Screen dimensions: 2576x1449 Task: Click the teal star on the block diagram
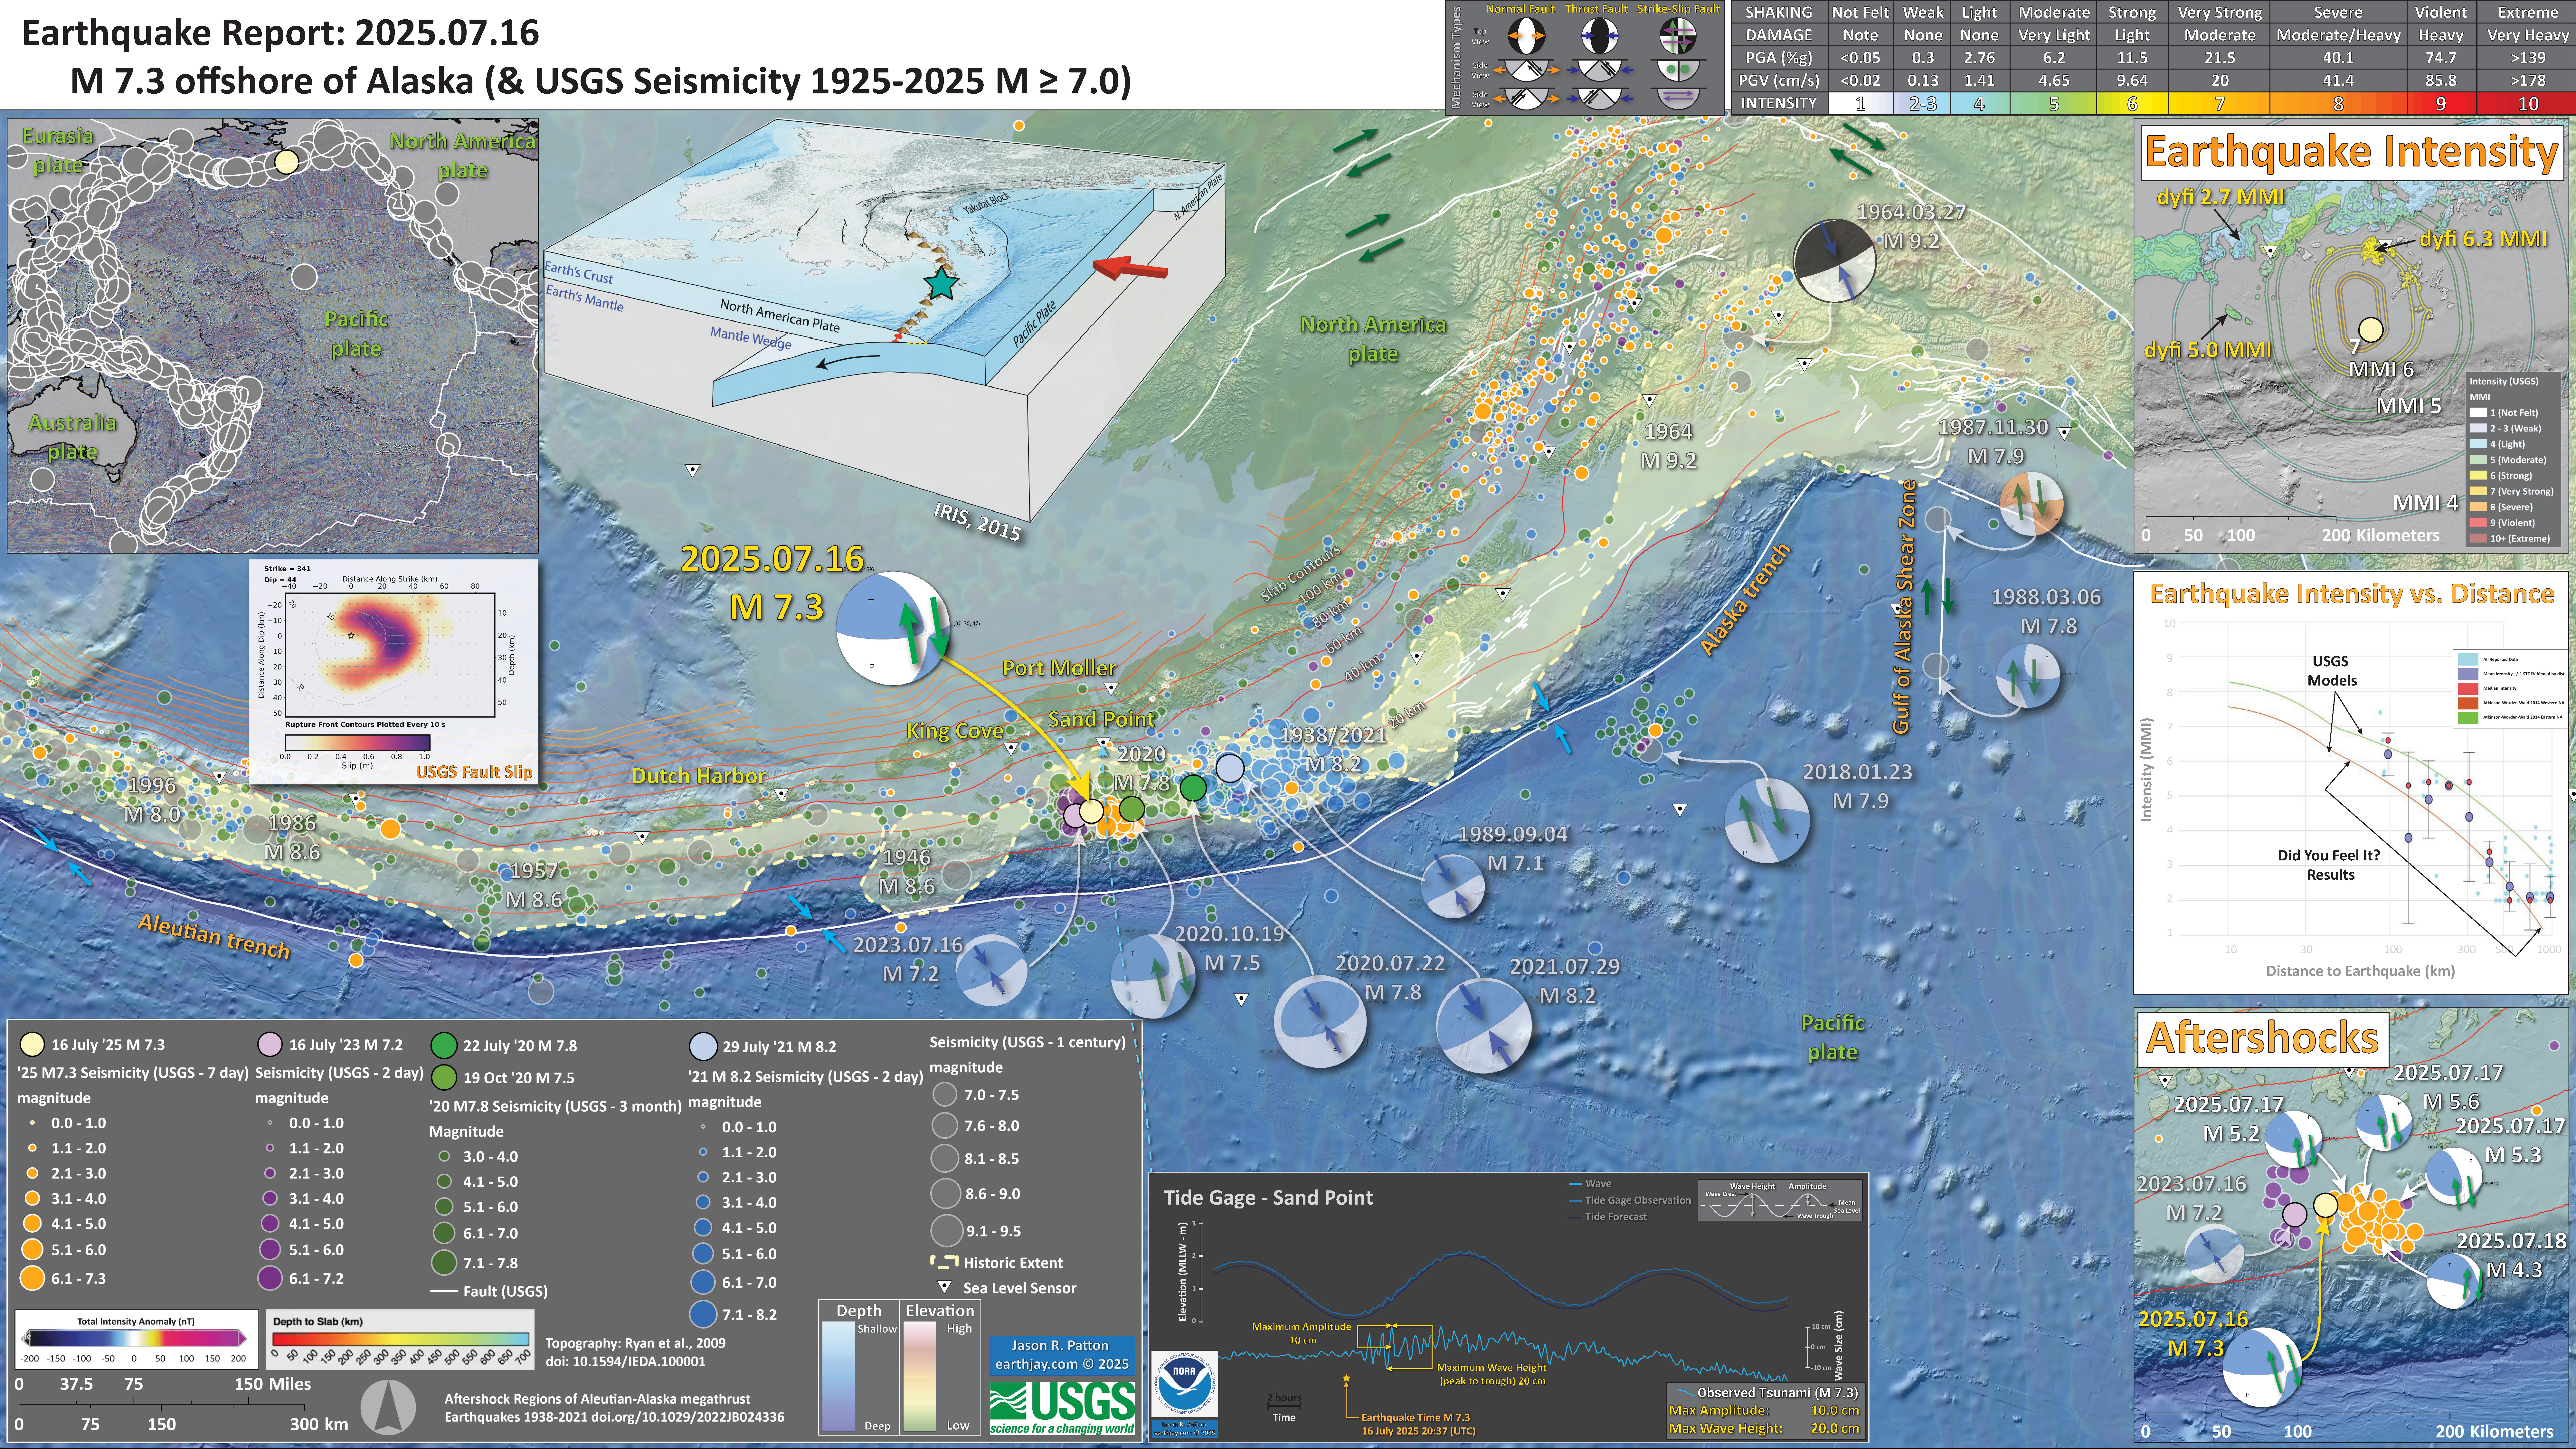coord(941,284)
